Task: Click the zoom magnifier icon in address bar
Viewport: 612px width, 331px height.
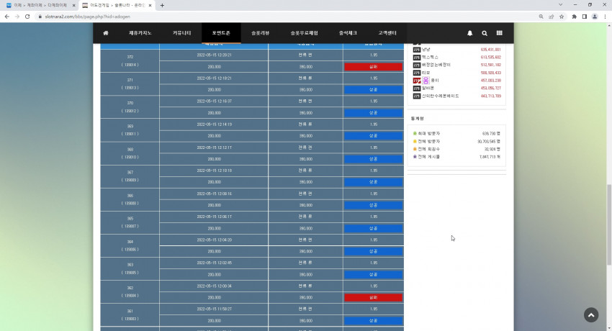Action: click(541, 17)
